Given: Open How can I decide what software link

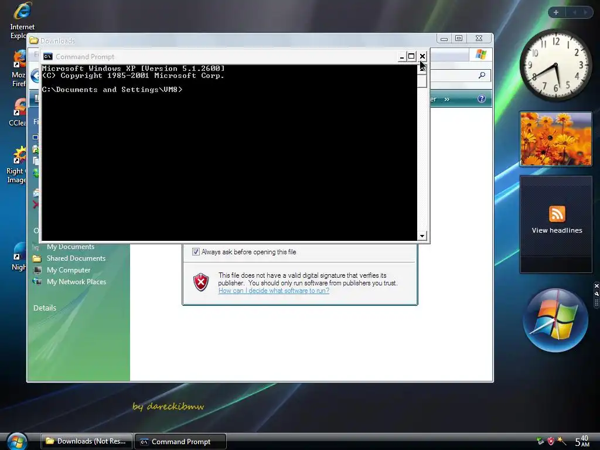Looking at the screenshot, I should coord(274,291).
